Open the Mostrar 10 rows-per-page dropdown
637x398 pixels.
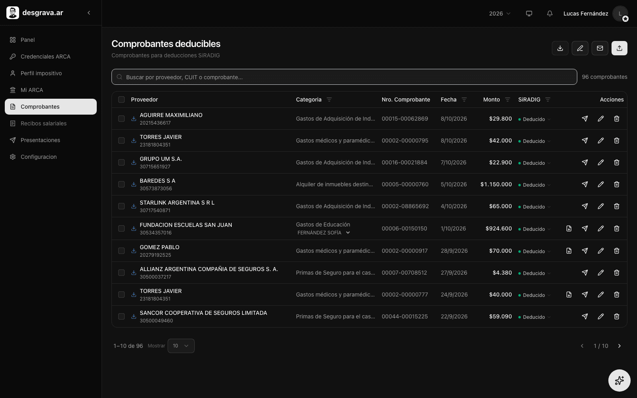(x=181, y=346)
